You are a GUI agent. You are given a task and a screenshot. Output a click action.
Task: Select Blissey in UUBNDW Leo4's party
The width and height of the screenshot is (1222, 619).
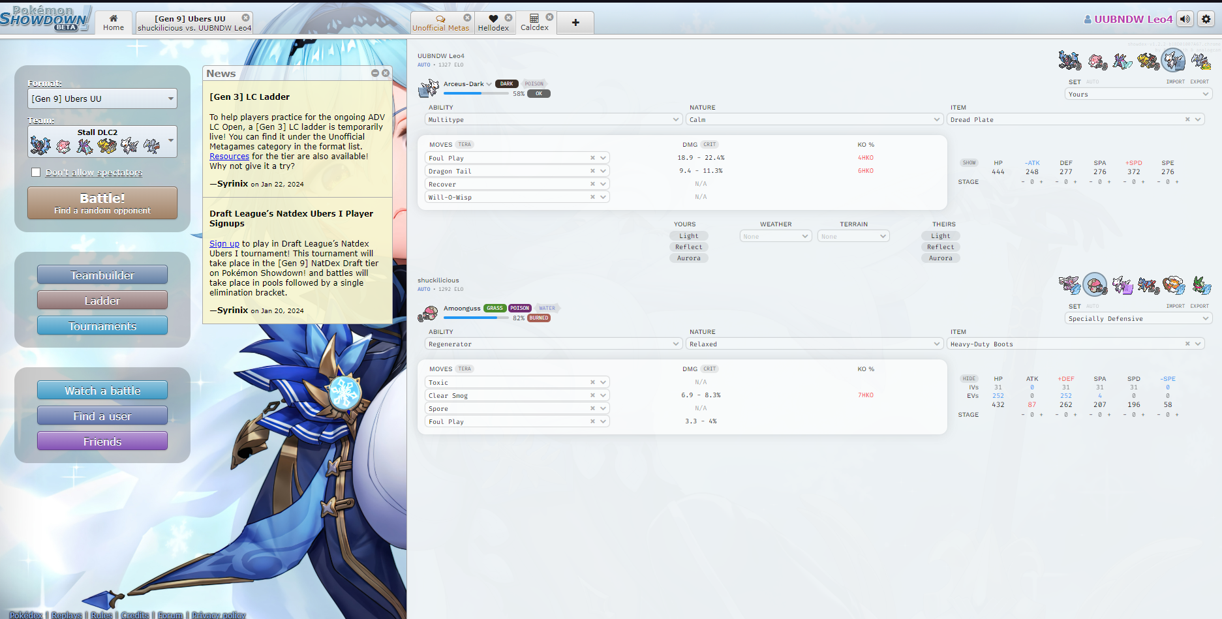pos(1097,61)
